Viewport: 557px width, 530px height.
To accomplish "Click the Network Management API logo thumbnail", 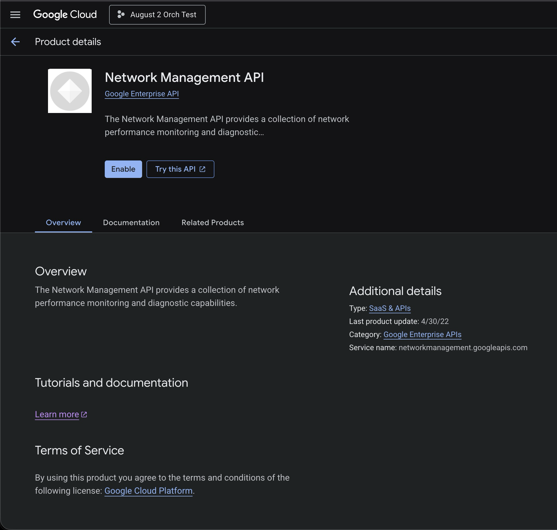I will point(70,91).
